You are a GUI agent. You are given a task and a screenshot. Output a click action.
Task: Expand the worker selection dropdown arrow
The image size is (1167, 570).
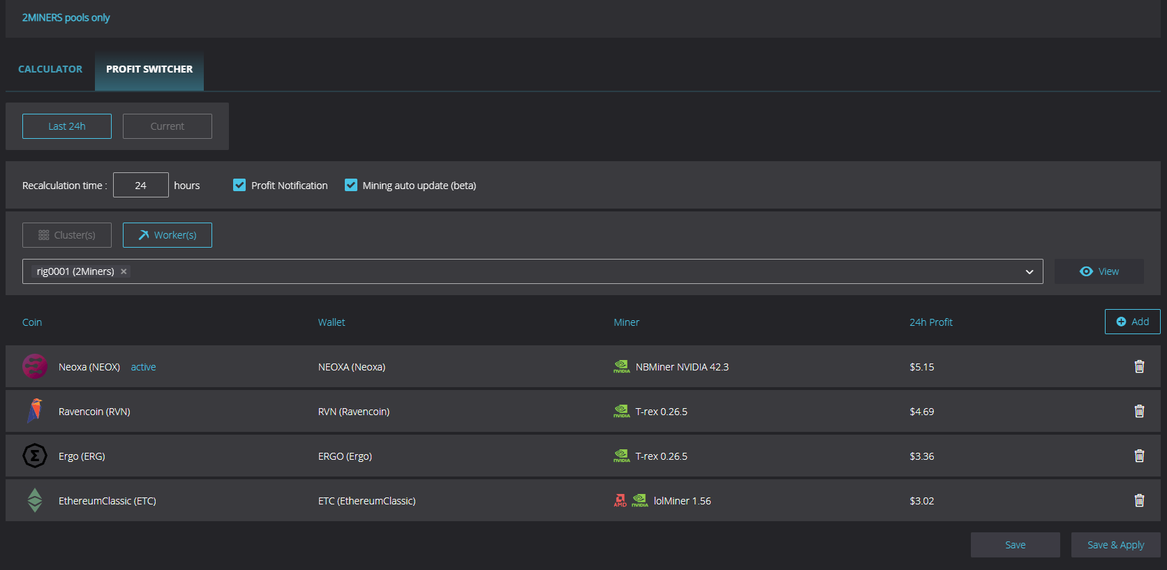(x=1029, y=271)
